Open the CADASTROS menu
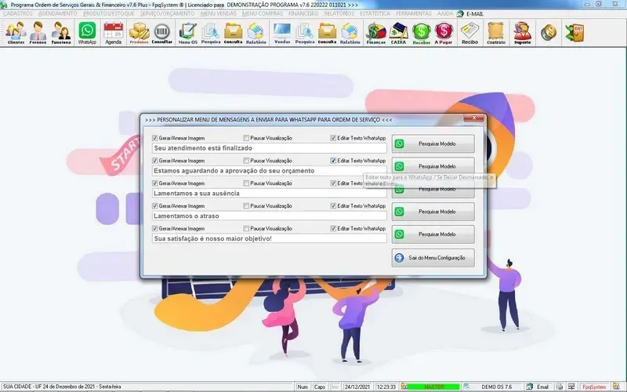627x392 pixels. [x=18, y=13]
